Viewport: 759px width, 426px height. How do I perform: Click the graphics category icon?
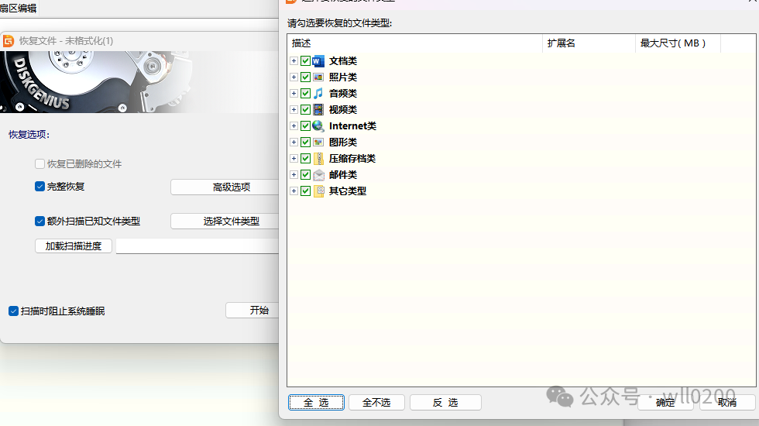click(318, 143)
